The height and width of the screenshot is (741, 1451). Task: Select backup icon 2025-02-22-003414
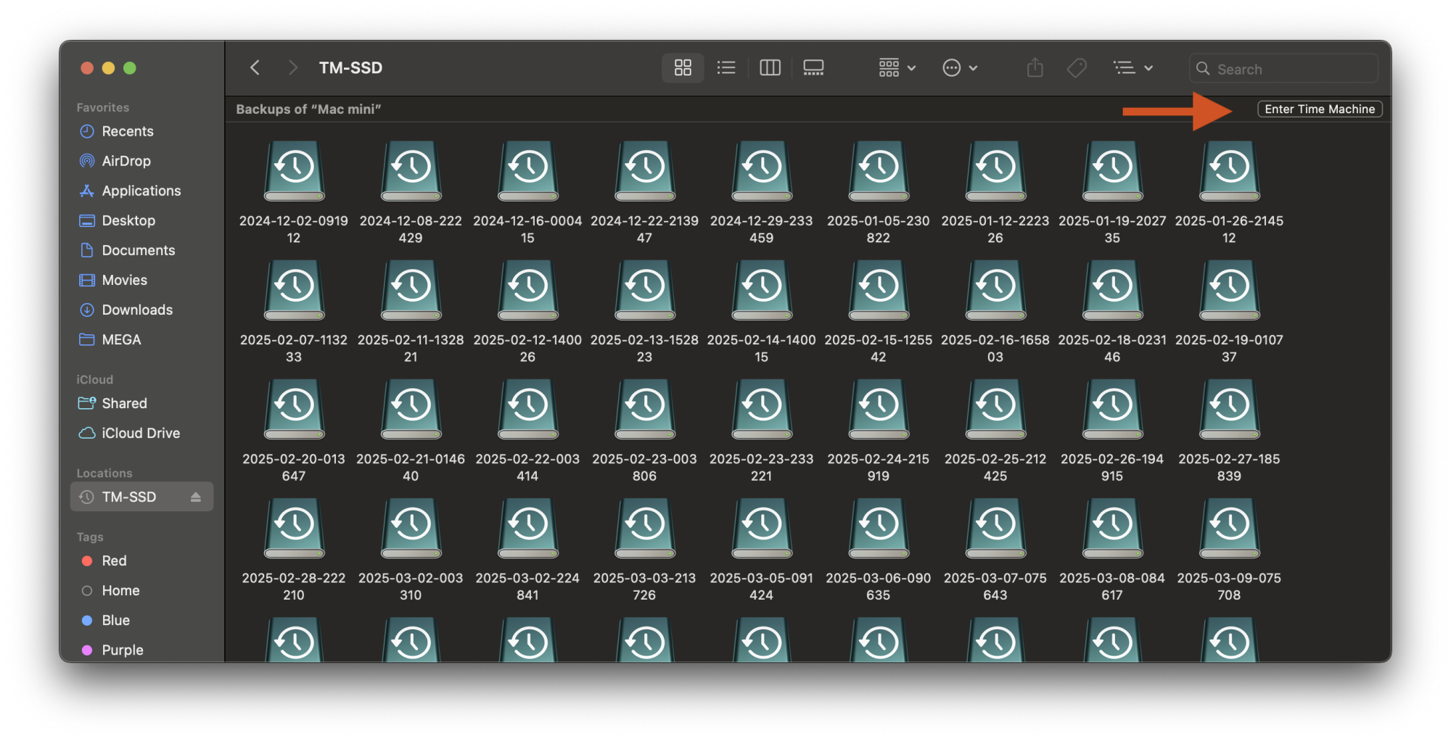coord(527,409)
